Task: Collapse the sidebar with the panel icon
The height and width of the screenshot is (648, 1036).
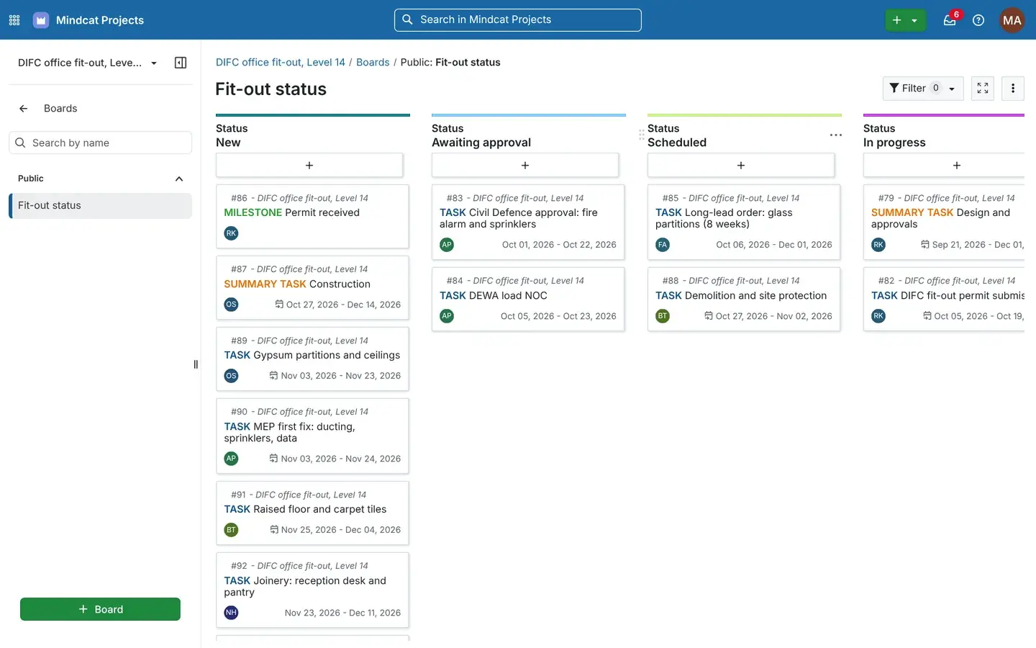Action: point(181,63)
